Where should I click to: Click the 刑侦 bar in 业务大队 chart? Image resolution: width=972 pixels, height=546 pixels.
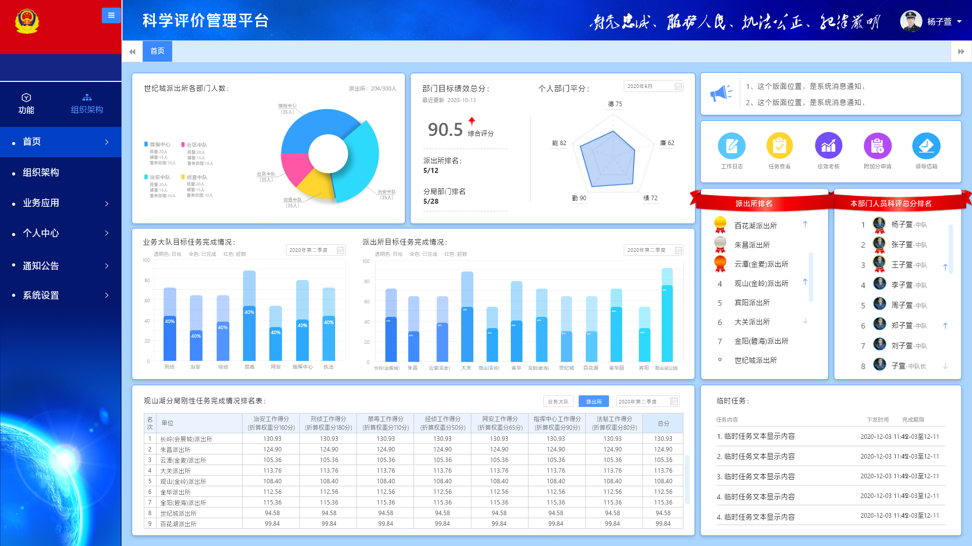point(170,324)
